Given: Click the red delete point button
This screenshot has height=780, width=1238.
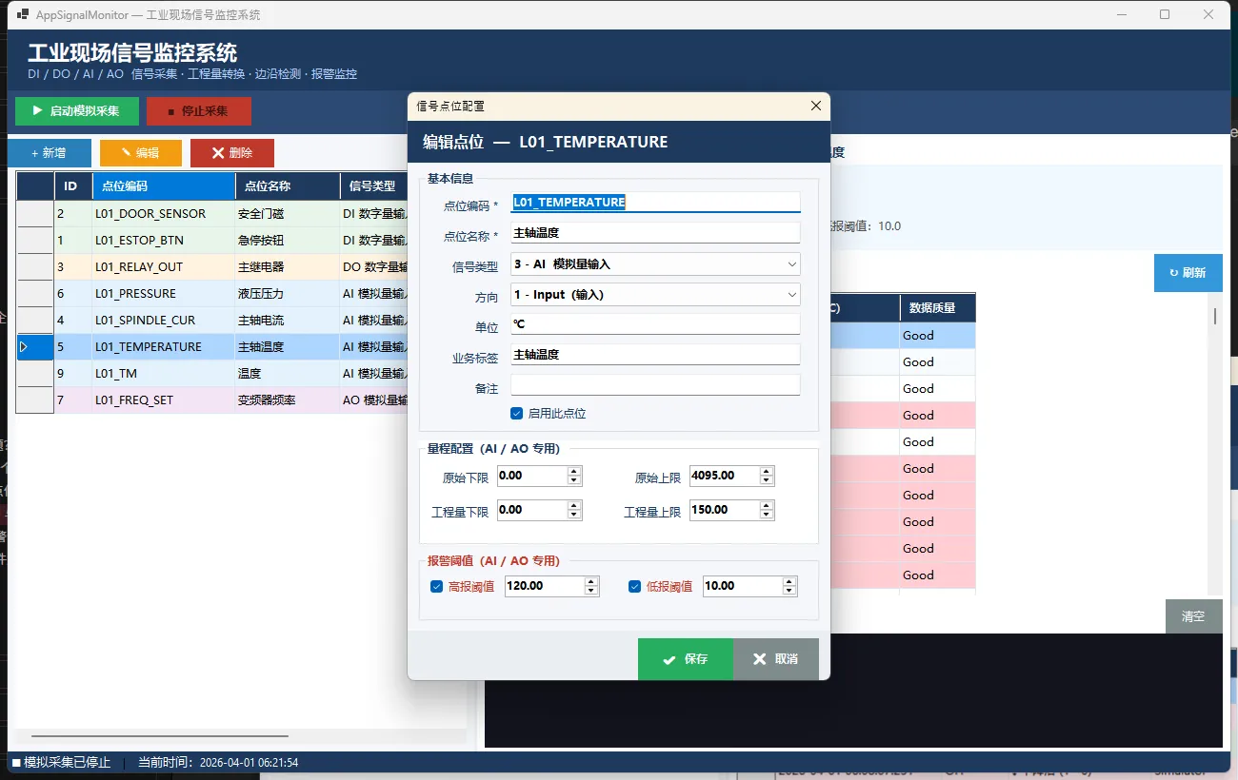Looking at the screenshot, I should [232, 153].
